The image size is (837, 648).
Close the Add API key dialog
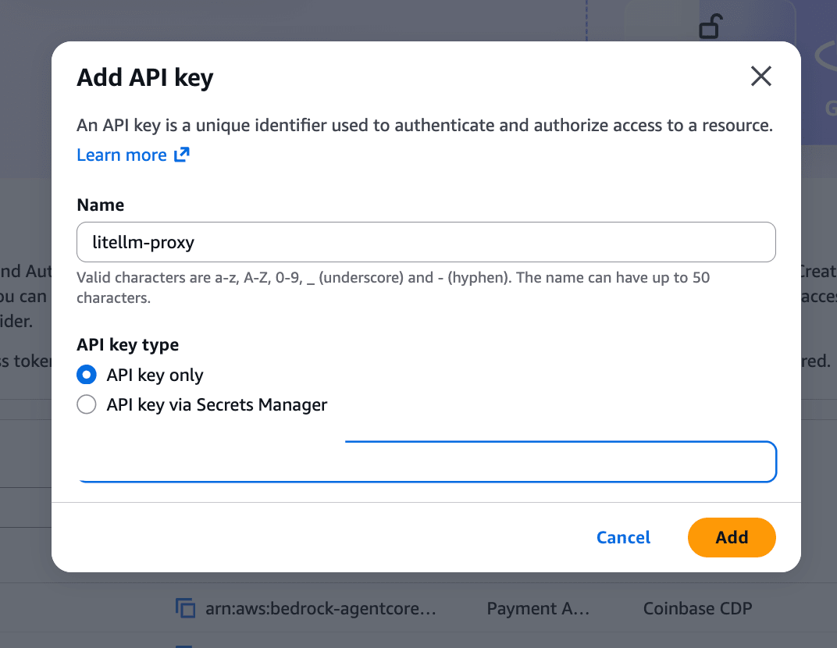(760, 77)
